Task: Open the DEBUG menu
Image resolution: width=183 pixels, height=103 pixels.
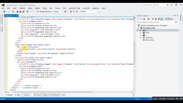Action: coord(37,8)
